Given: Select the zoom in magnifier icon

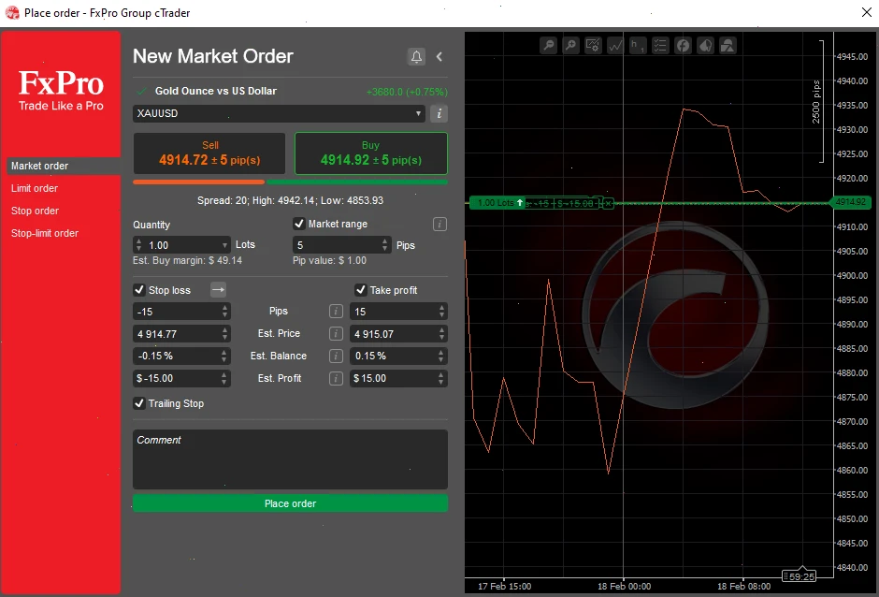Looking at the screenshot, I should 571,44.
